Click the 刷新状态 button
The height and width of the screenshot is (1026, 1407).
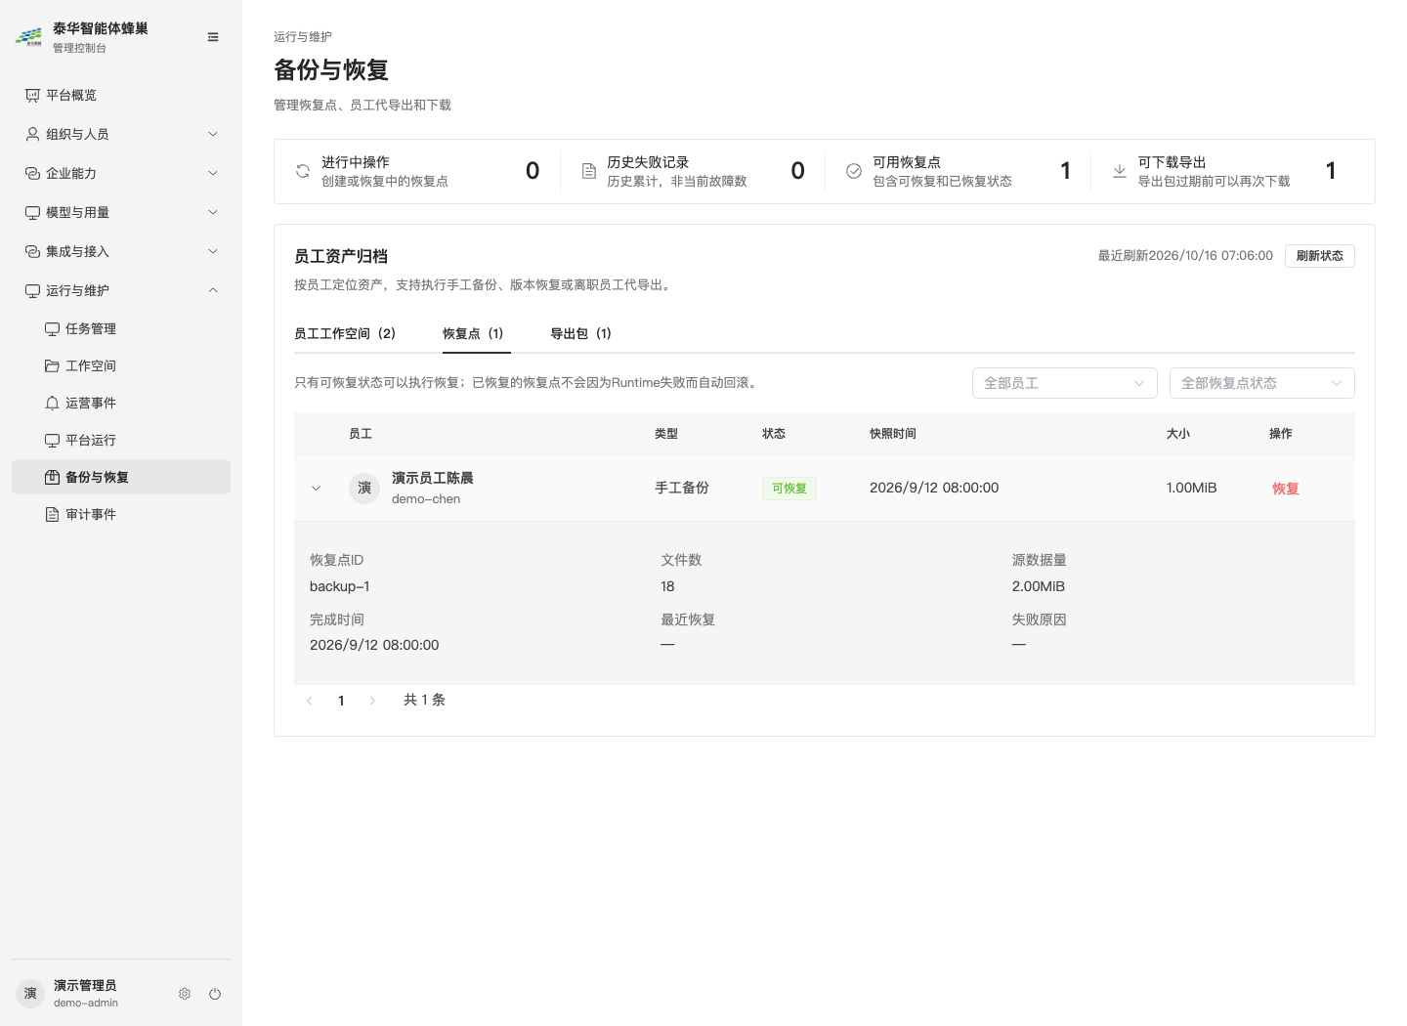pos(1320,256)
